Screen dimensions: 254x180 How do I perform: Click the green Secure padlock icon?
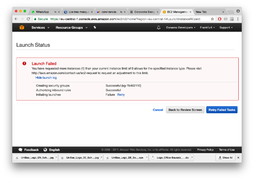[35, 19]
